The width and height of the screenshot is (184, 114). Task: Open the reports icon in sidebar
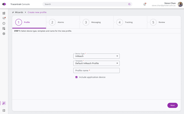[x=4, y=28]
